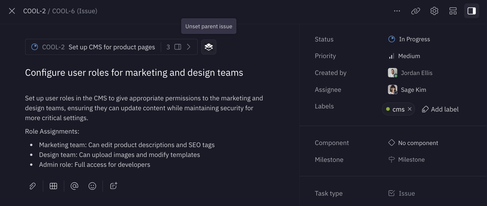Image resolution: width=487 pixels, height=206 pixels.
Task: Navigate to COOL-2 in the breadcrumb
Action: point(34,11)
